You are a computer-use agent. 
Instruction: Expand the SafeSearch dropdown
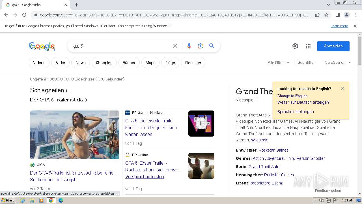(x=338, y=63)
